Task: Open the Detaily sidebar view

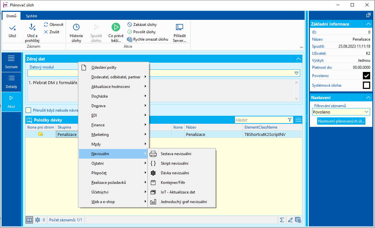Action: (12, 82)
